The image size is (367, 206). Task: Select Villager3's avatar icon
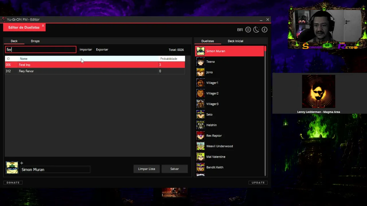200,104
